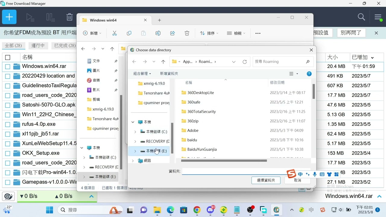
Task: Click 新增資料夾 button in dialog
Action: pos(169,74)
